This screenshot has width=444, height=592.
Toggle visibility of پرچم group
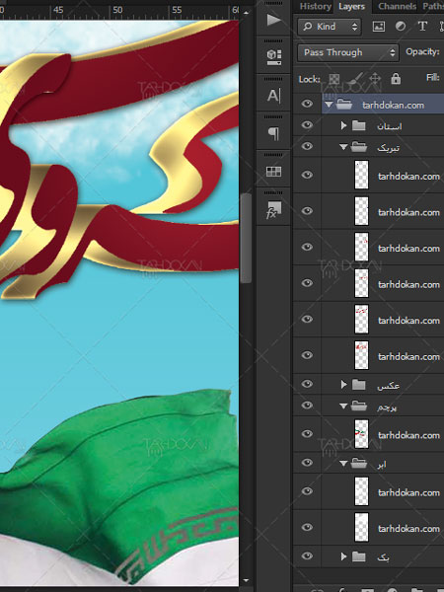click(x=307, y=406)
